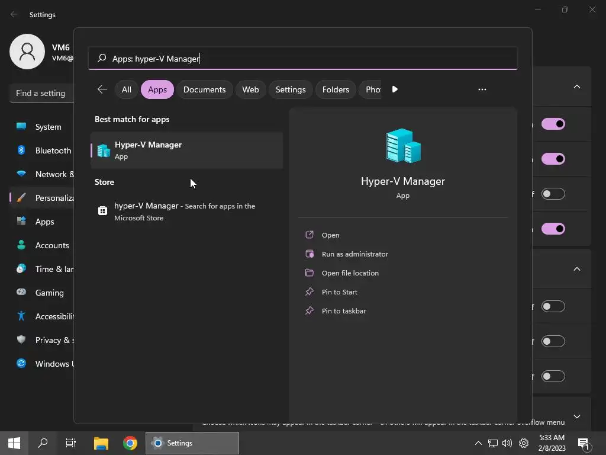
Task: Open Personalization in Settings sidebar
Action: point(42,198)
